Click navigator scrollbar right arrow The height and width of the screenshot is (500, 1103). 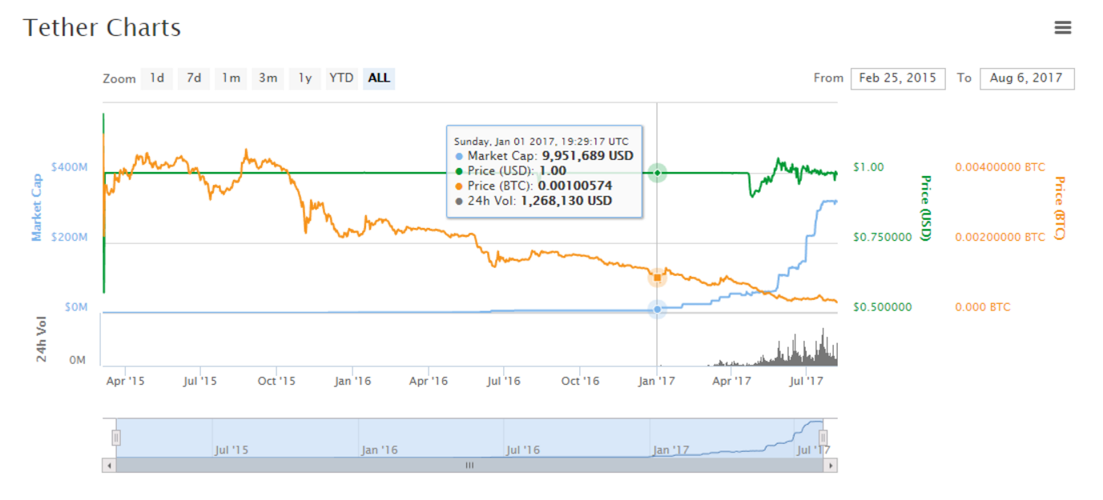pos(831,465)
